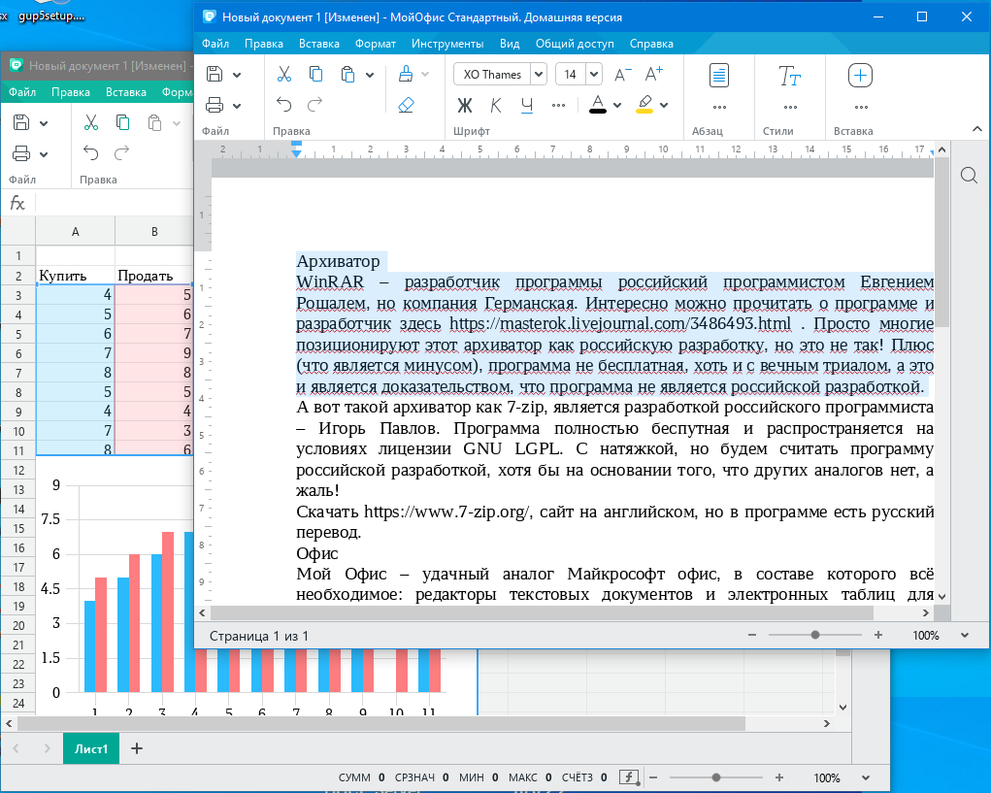Collapse the ribbon toolbar with the chevron

click(977, 129)
